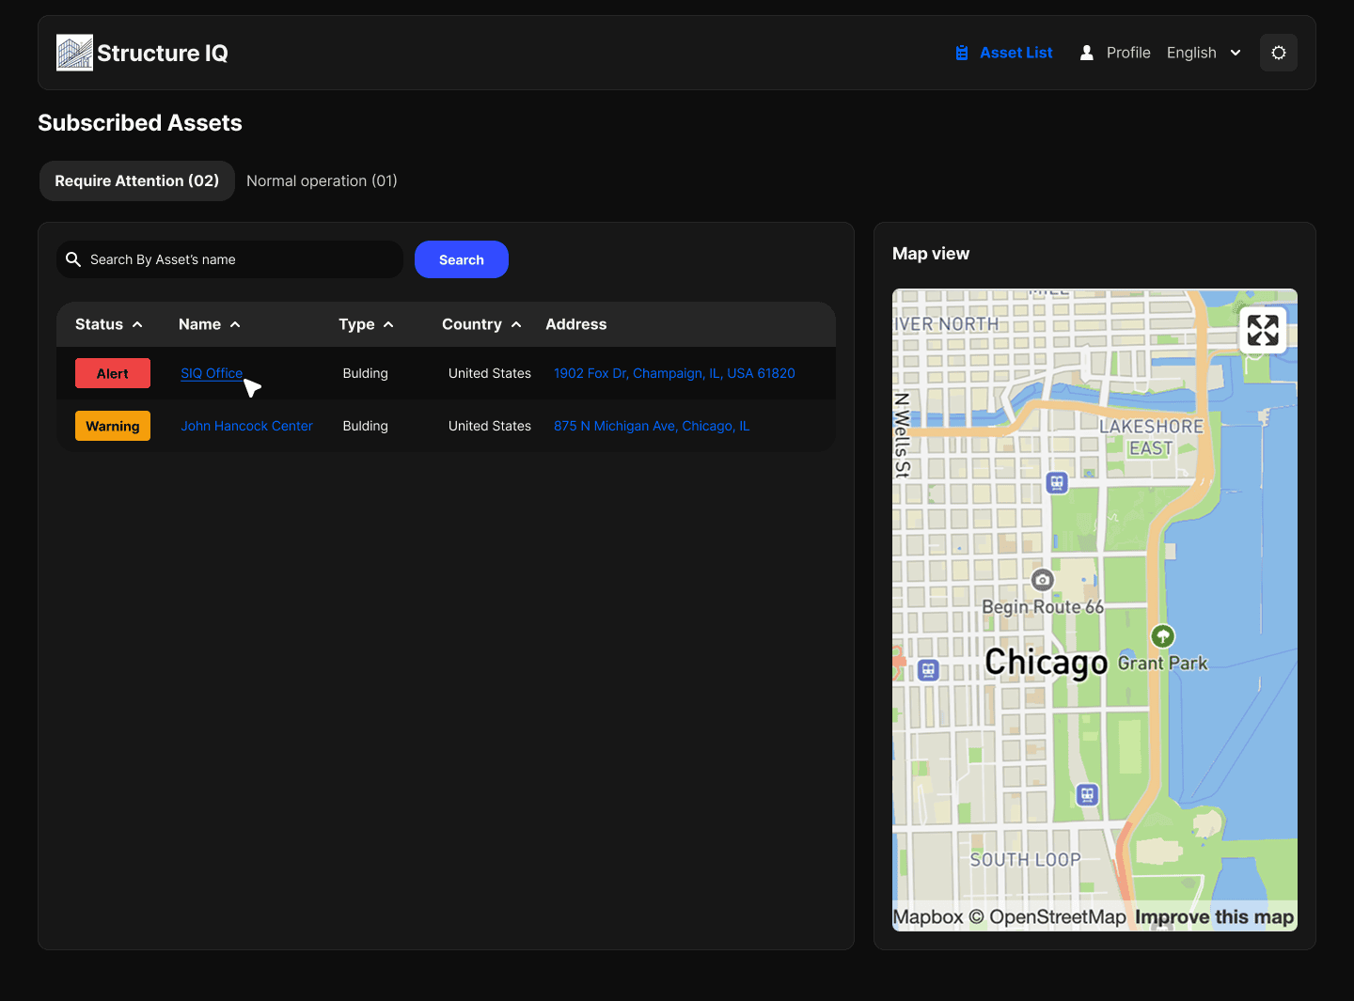The width and height of the screenshot is (1354, 1001).
Task: Open the SIQ Office asset link
Action: coord(212,373)
